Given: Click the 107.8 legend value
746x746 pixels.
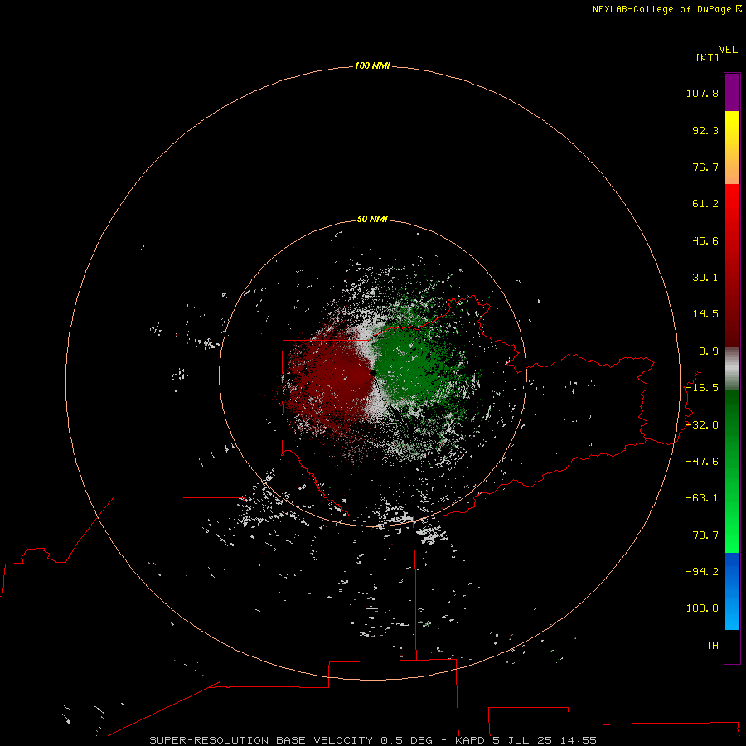Looking at the screenshot, I should [702, 93].
